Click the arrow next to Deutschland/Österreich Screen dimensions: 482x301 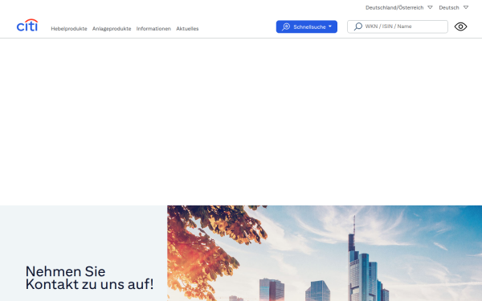[x=430, y=7]
